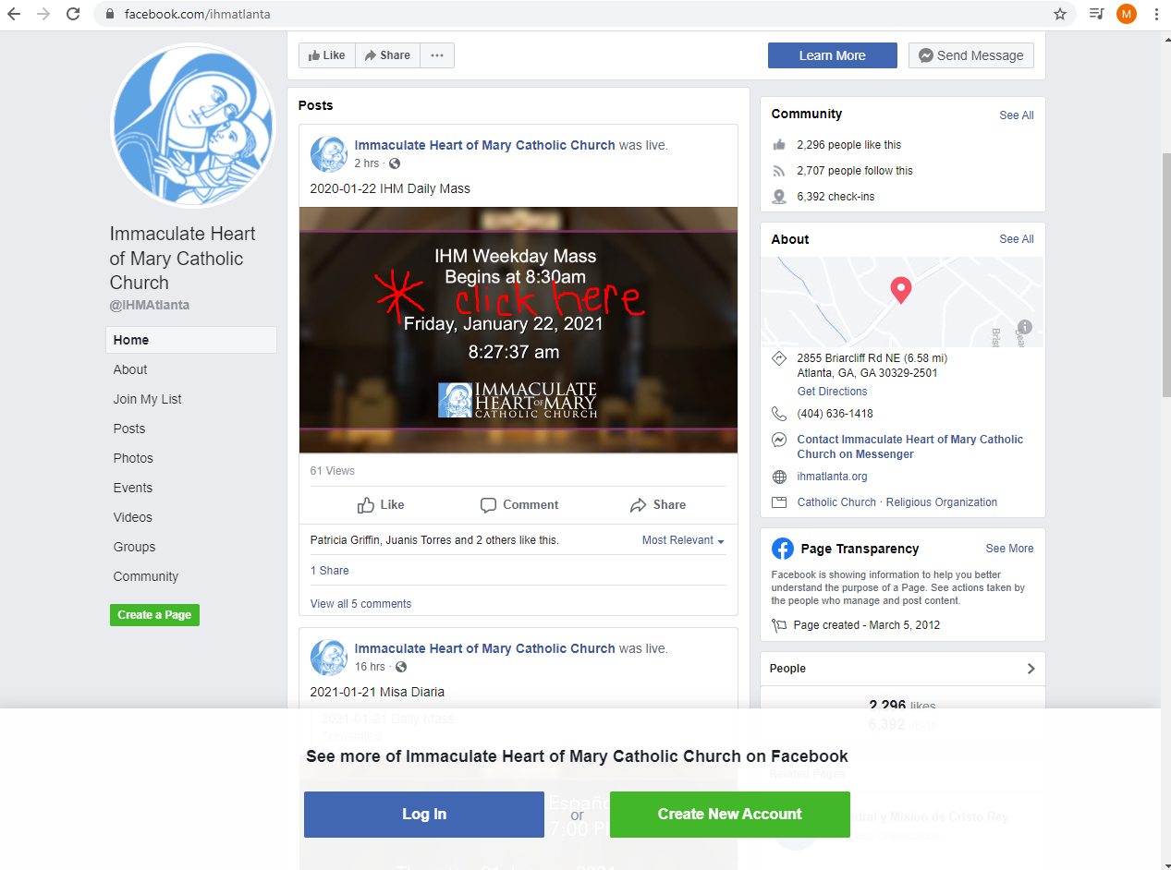Image resolution: width=1171 pixels, height=870 pixels.
Task: Open the page's three-dot more options button
Action: [x=437, y=55]
